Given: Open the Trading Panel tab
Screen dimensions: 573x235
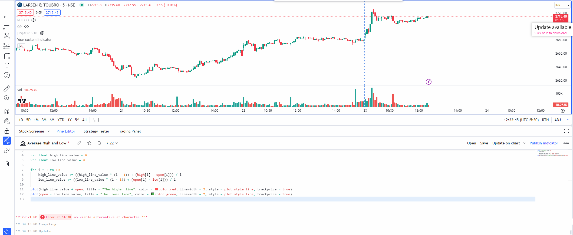Looking at the screenshot, I should (x=129, y=131).
